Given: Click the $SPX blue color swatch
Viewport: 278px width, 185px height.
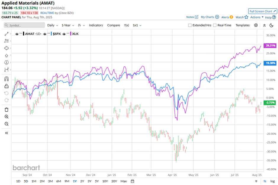Looking at the screenshot, I should [x=51, y=34].
